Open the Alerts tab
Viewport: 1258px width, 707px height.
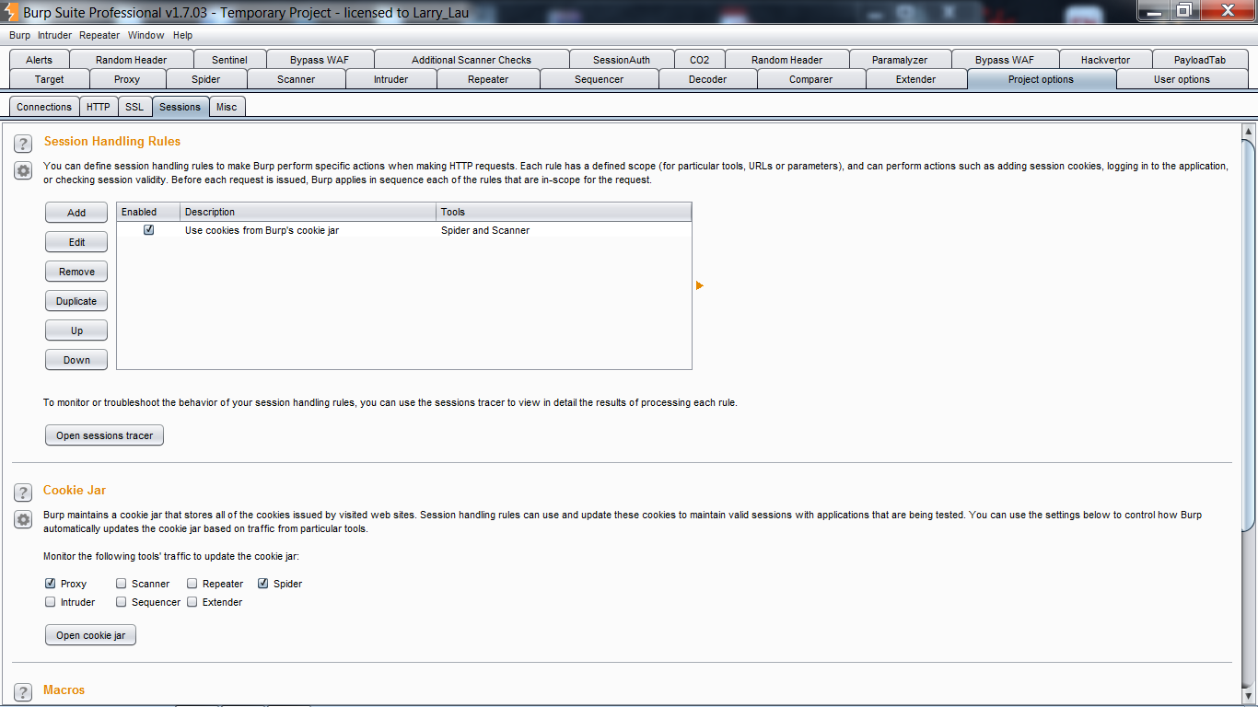coord(40,60)
